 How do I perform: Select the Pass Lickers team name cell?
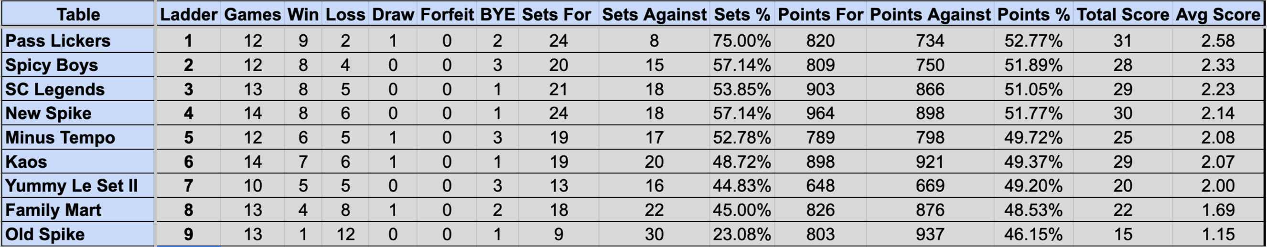78,41
